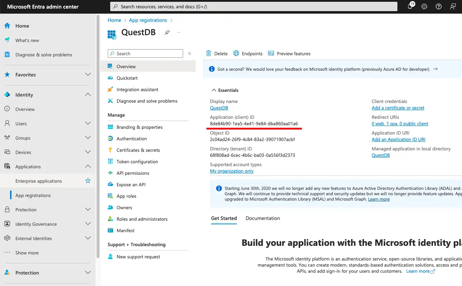
Task: Unpin QuestDB using the pin icon
Action: tap(167, 32)
